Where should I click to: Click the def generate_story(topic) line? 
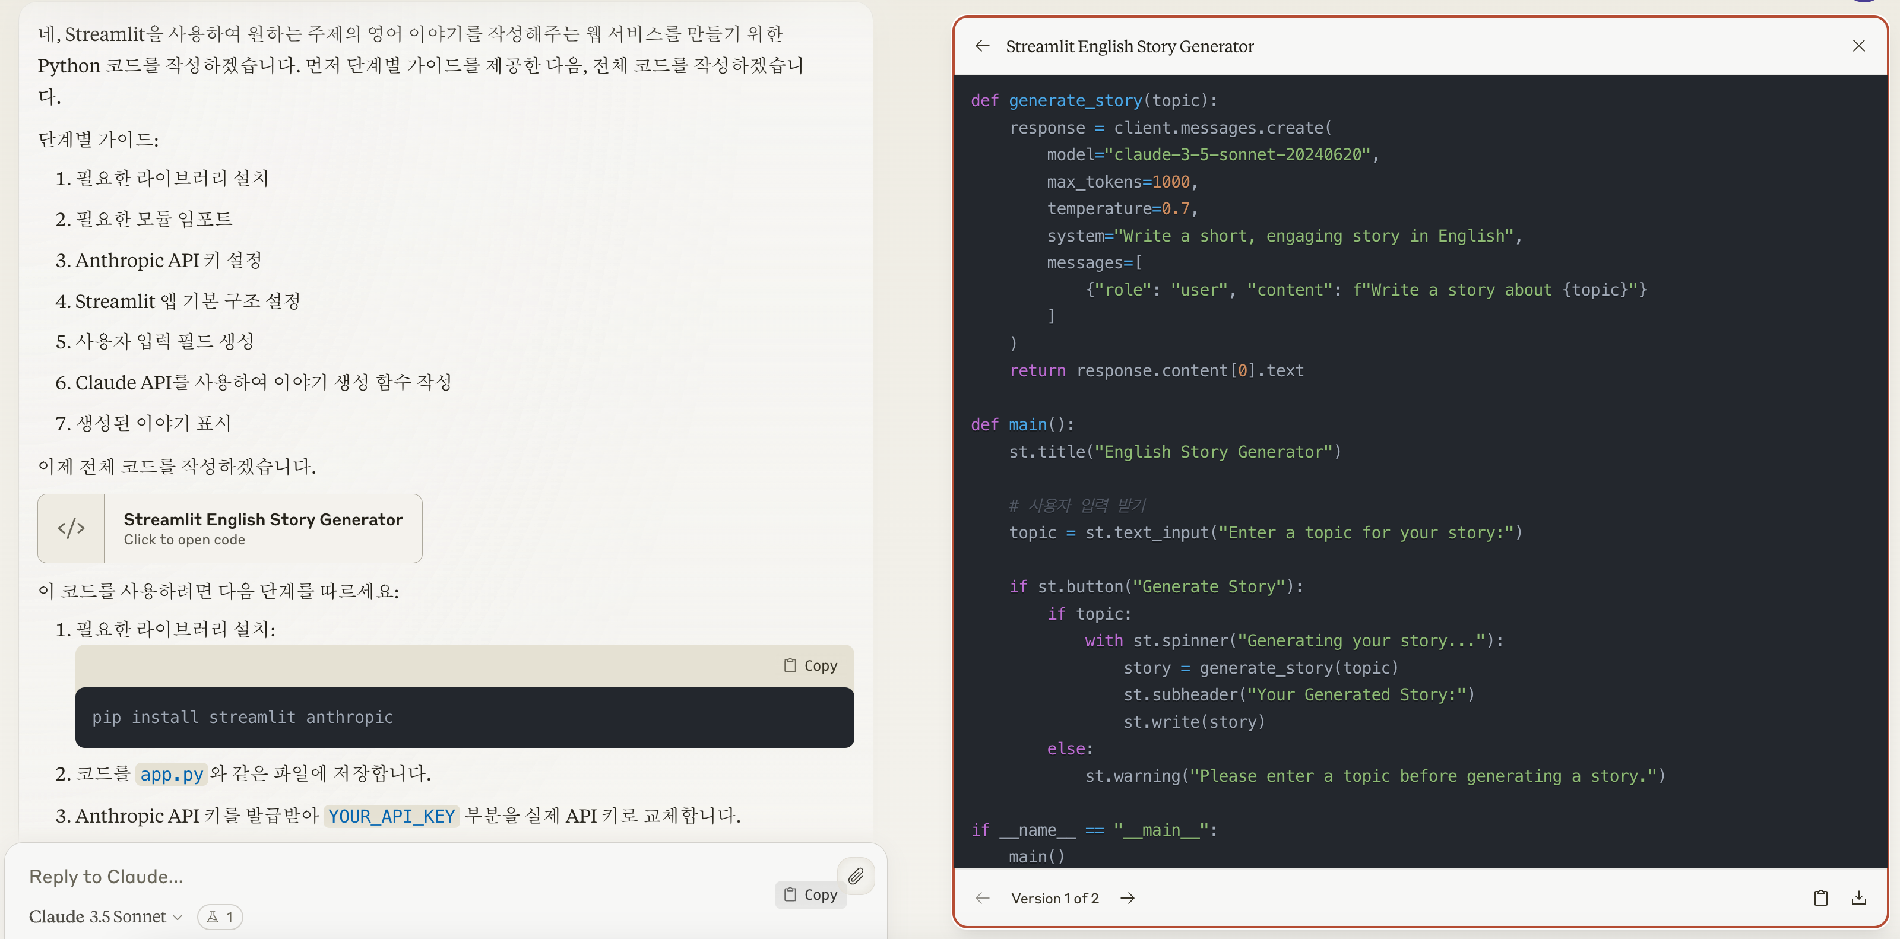pos(1094,100)
